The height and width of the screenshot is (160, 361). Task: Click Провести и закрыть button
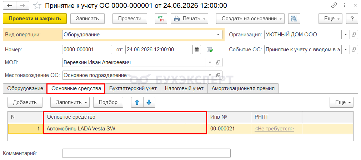click(35, 19)
